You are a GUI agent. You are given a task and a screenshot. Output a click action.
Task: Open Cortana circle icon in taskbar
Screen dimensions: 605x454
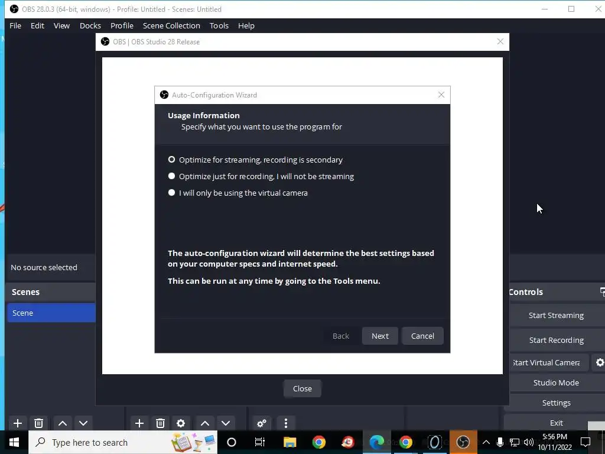(232, 442)
